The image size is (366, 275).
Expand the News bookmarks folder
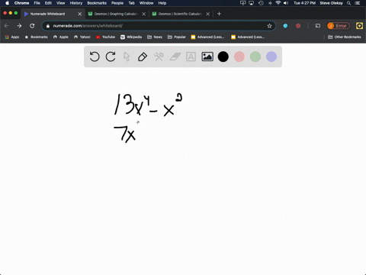click(x=155, y=37)
